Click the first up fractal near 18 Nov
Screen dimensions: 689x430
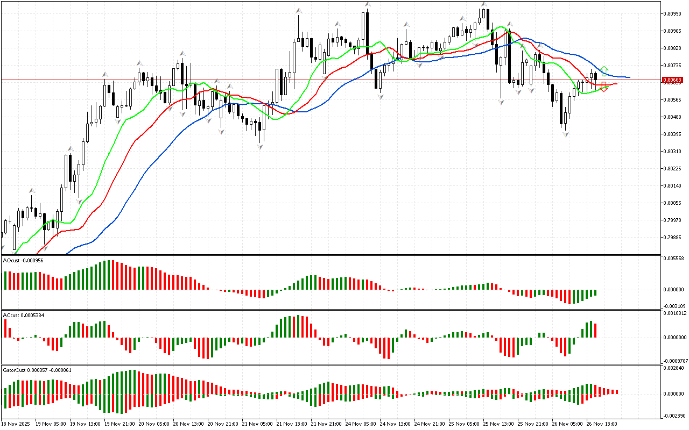click(32, 190)
